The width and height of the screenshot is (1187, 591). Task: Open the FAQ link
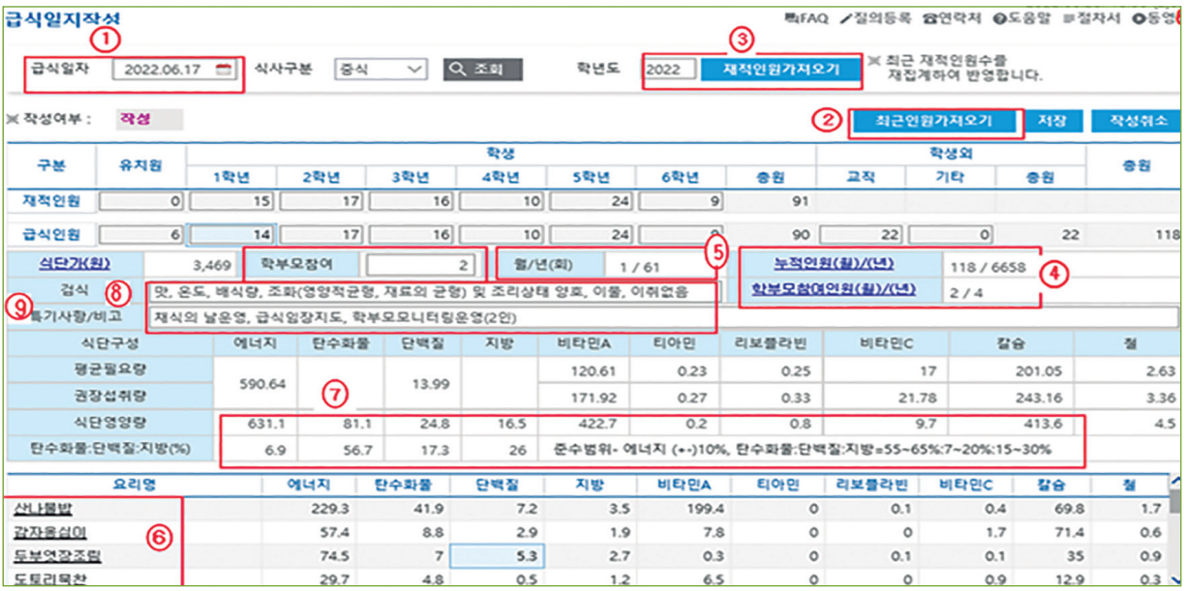pyautogui.click(x=806, y=18)
